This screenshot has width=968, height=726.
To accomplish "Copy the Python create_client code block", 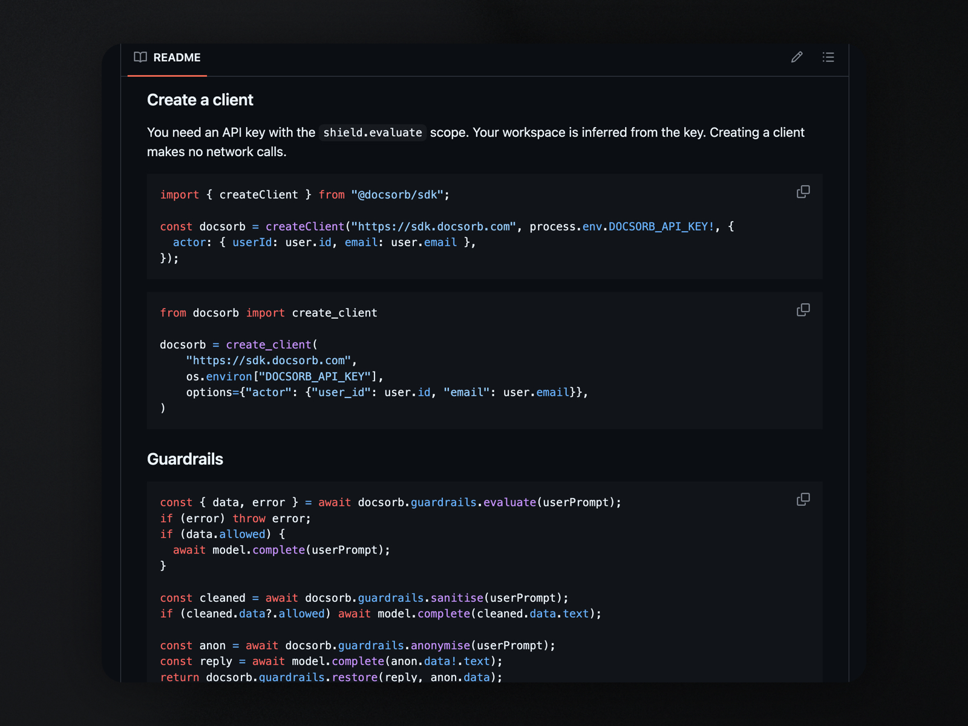I will click(803, 310).
